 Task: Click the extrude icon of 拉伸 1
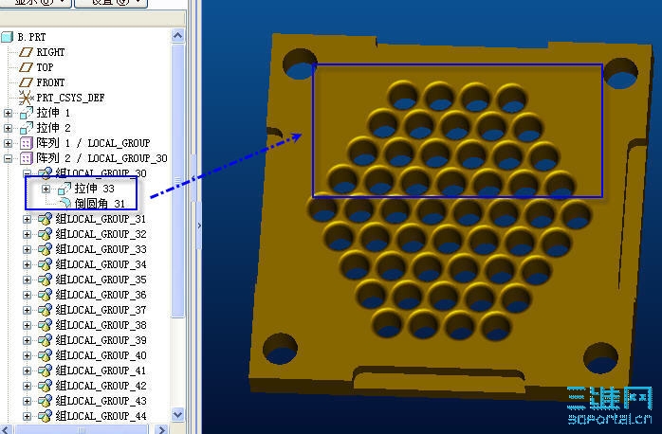(27, 113)
